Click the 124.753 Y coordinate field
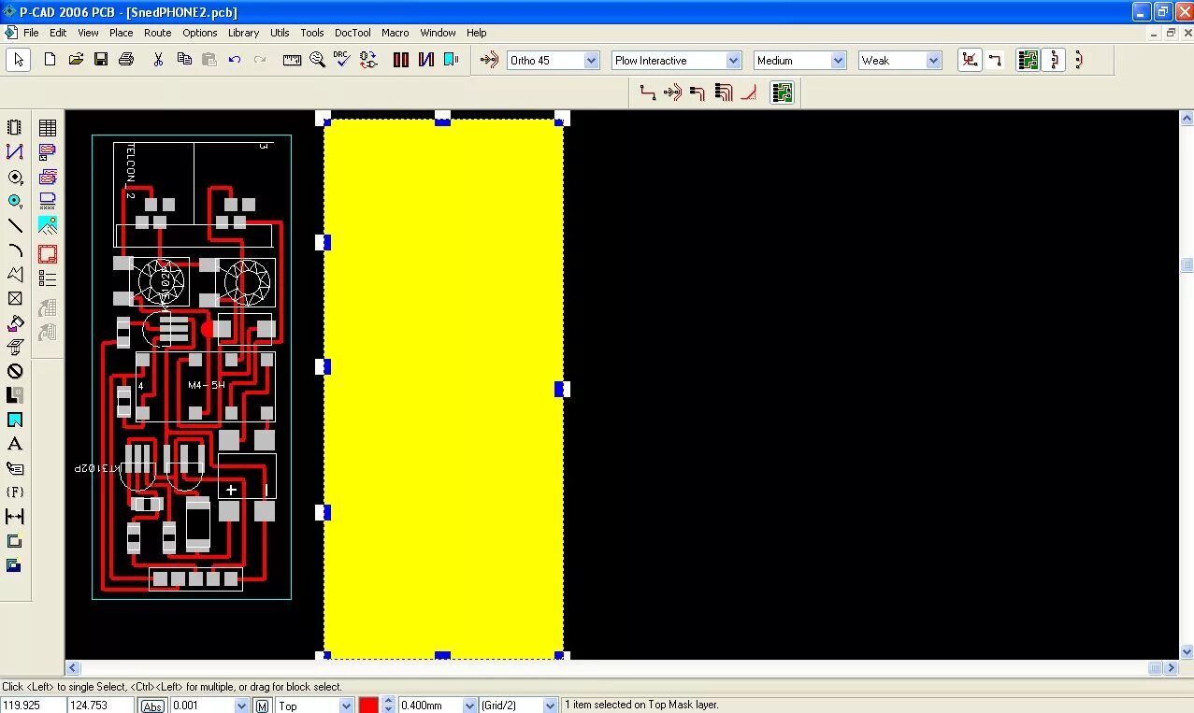 click(101, 706)
